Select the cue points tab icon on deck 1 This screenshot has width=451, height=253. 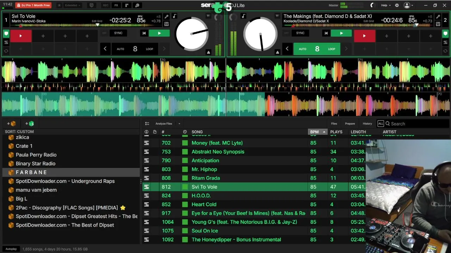[x=6, y=34]
